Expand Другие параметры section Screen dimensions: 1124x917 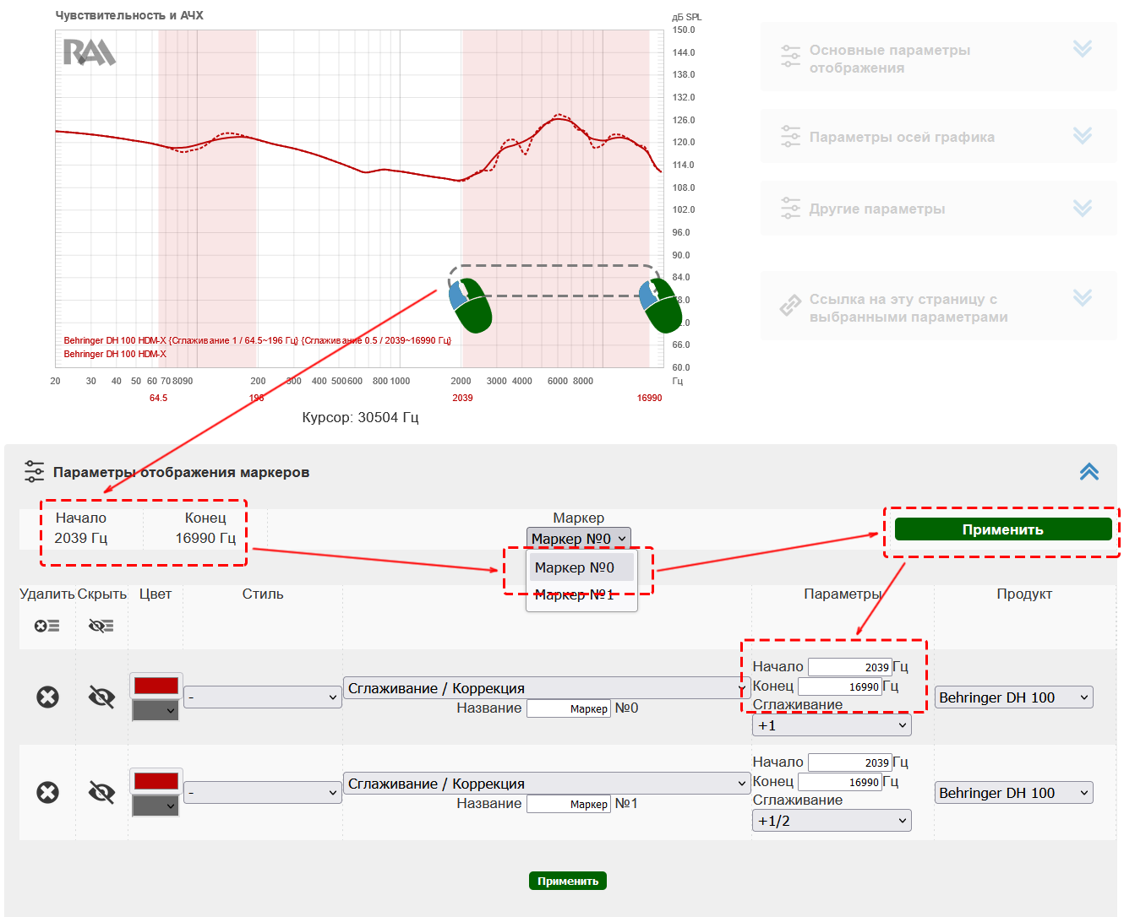click(1083, 208)
